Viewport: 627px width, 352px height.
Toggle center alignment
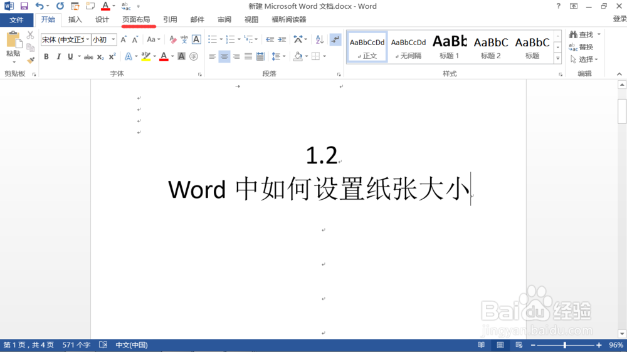tap(224, 56)
